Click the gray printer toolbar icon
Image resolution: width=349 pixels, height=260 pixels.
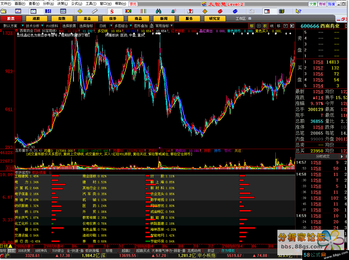pos(252,11)
